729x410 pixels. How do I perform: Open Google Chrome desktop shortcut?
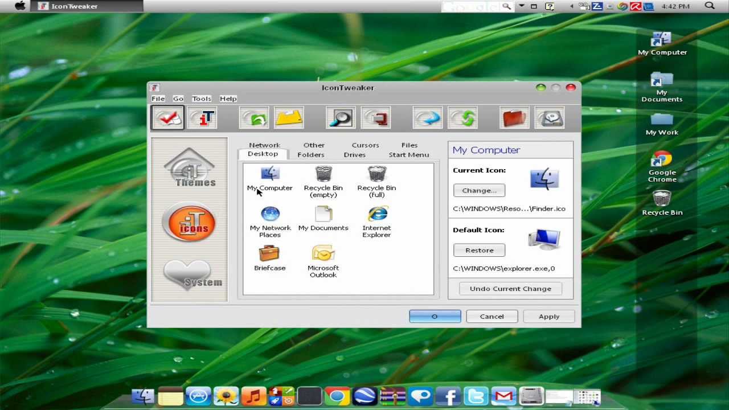pos(662,167)
